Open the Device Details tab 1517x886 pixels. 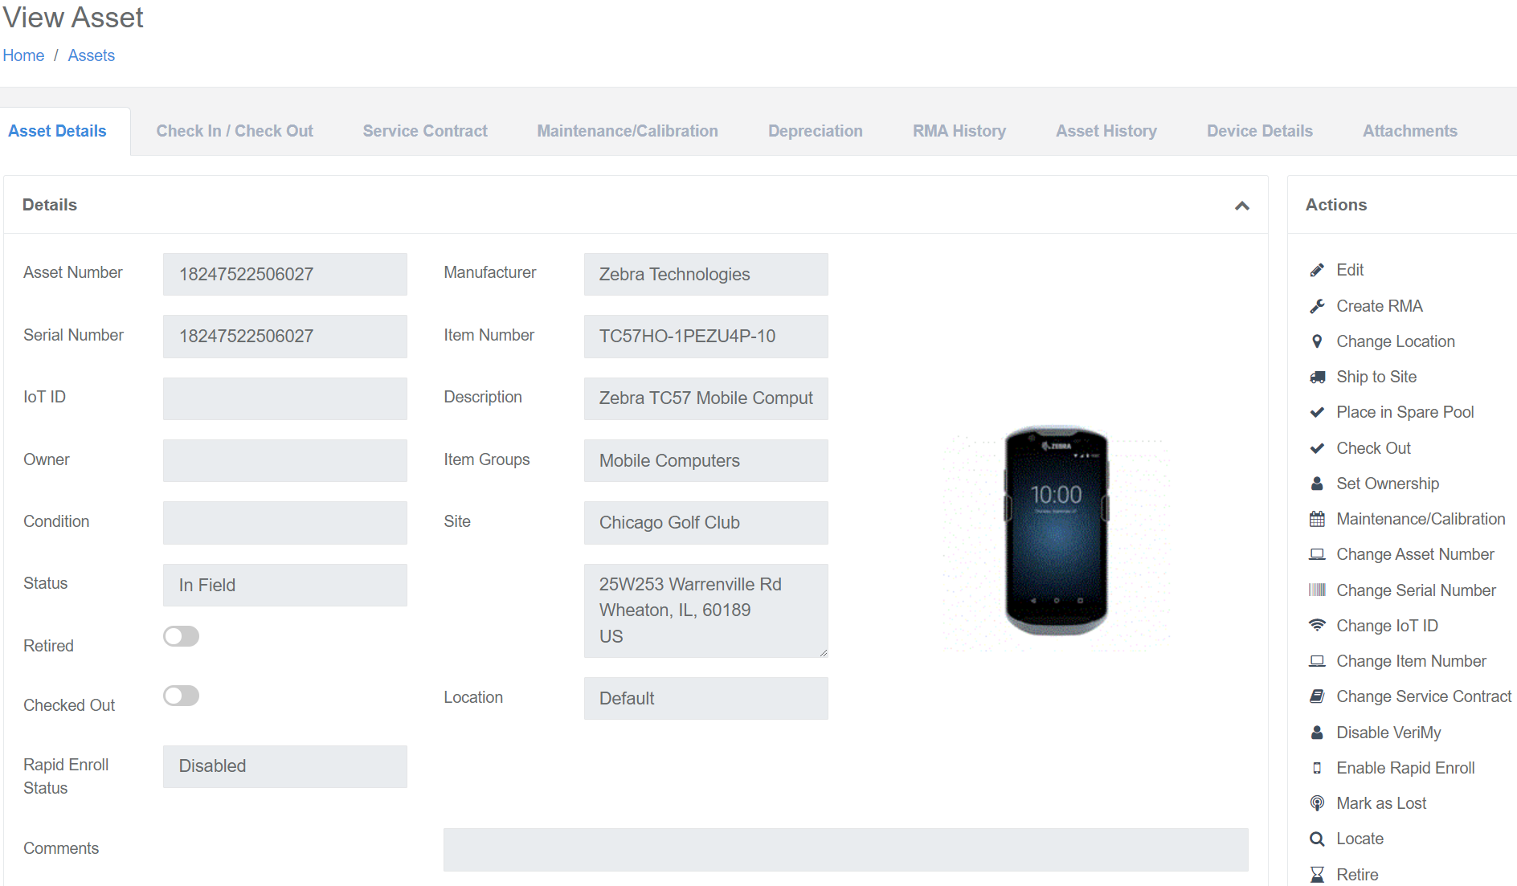click(x=1260, y=131)
